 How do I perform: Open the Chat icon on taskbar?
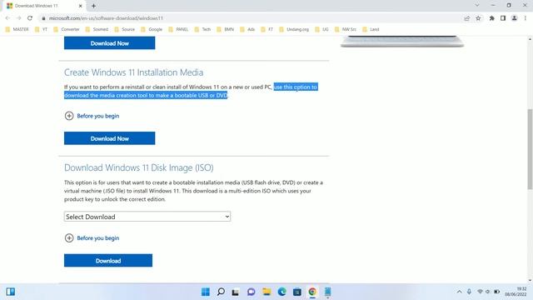(x=252, y=292)
